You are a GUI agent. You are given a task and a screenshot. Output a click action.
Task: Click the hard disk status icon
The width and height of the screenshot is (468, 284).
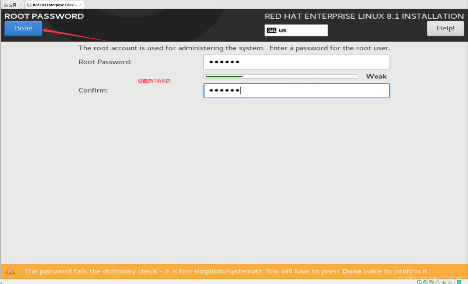pos(419,282)
